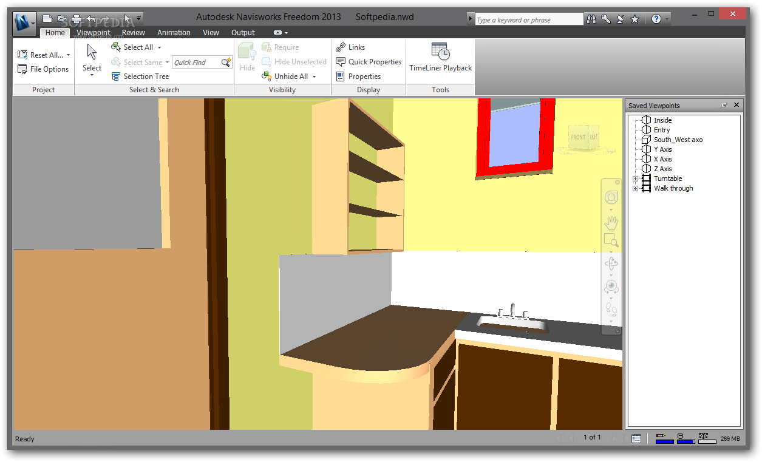This screenshot has width=762, height=462.
Task: Click the Help question mark icon
Action: (x=656, y=19)
